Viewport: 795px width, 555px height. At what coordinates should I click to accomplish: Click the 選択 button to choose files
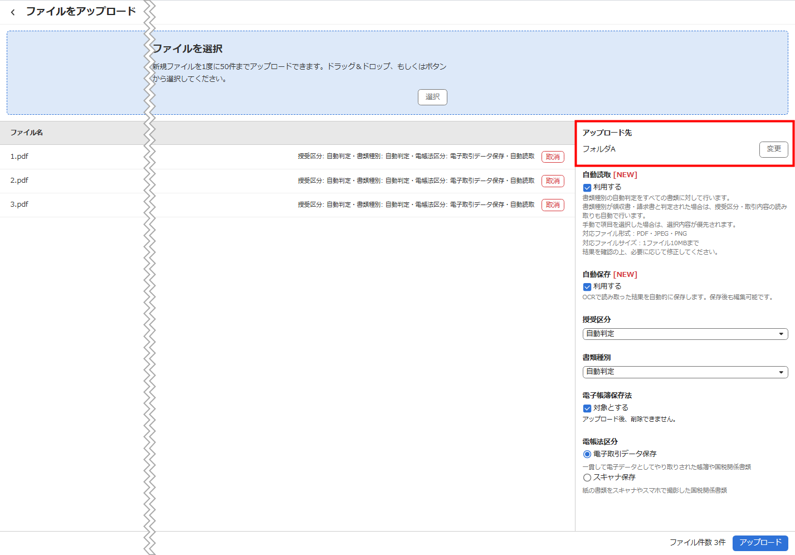coord(432,97)
